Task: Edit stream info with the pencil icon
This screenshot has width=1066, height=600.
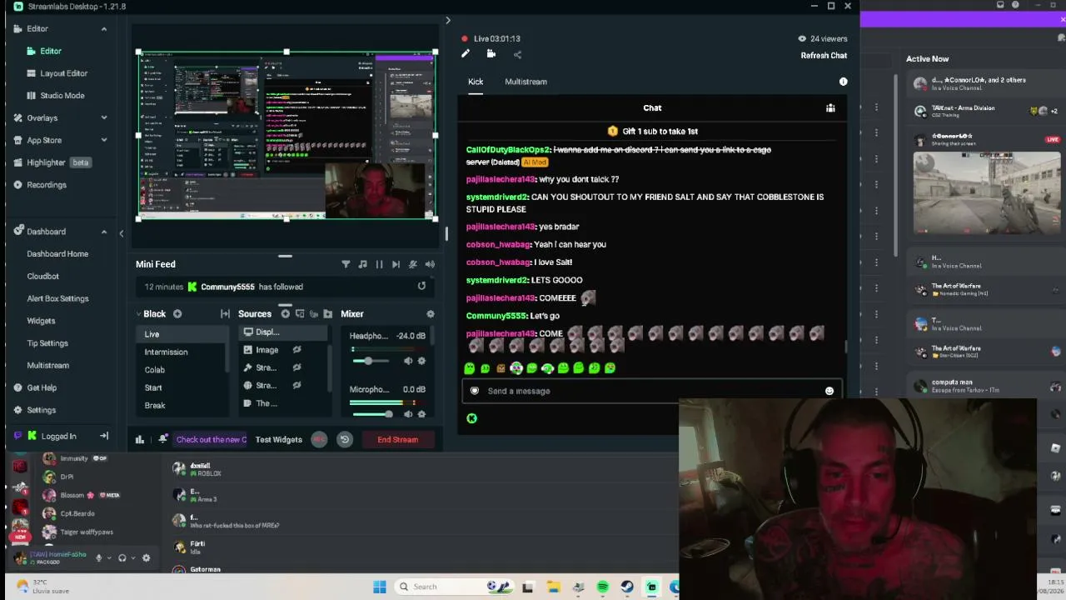Action: click(466, 54)
